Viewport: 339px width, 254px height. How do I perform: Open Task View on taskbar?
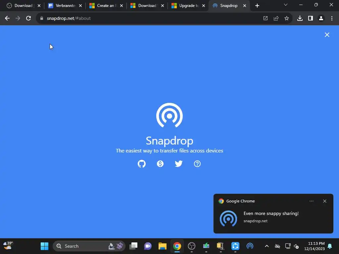coord(133,246)
